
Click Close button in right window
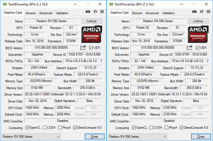[x=201, y=137]
